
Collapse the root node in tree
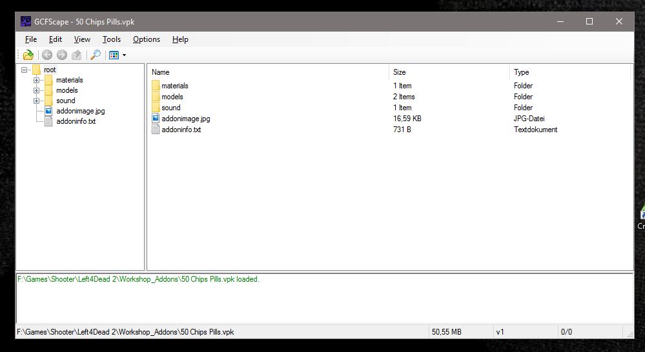tap(25, 70)
